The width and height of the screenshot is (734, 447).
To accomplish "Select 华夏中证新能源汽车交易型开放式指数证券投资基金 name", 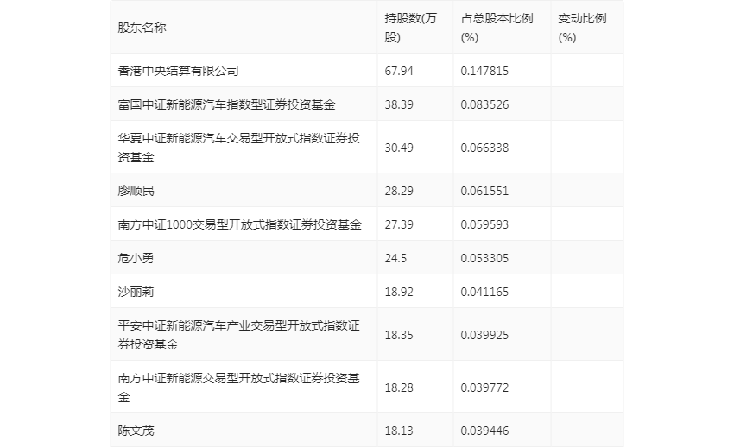I will click(238, 148).
